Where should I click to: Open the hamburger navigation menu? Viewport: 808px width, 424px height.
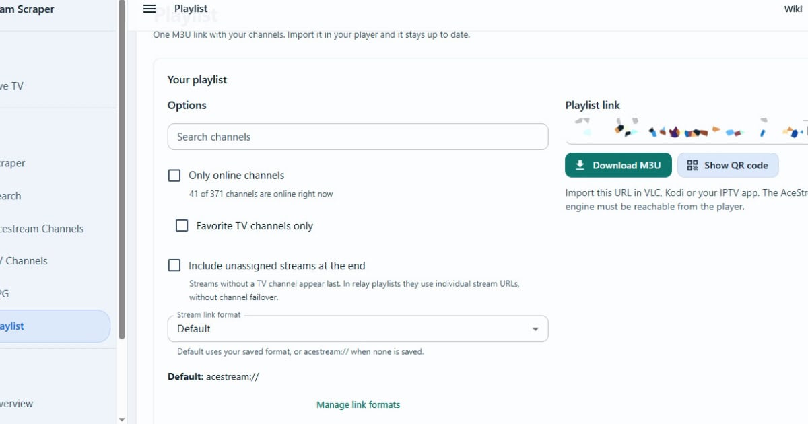click(149, 9)
